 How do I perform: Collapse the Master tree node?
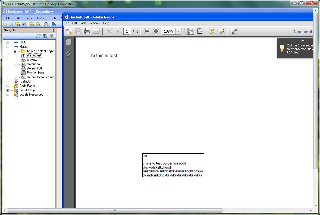[8, 46]
